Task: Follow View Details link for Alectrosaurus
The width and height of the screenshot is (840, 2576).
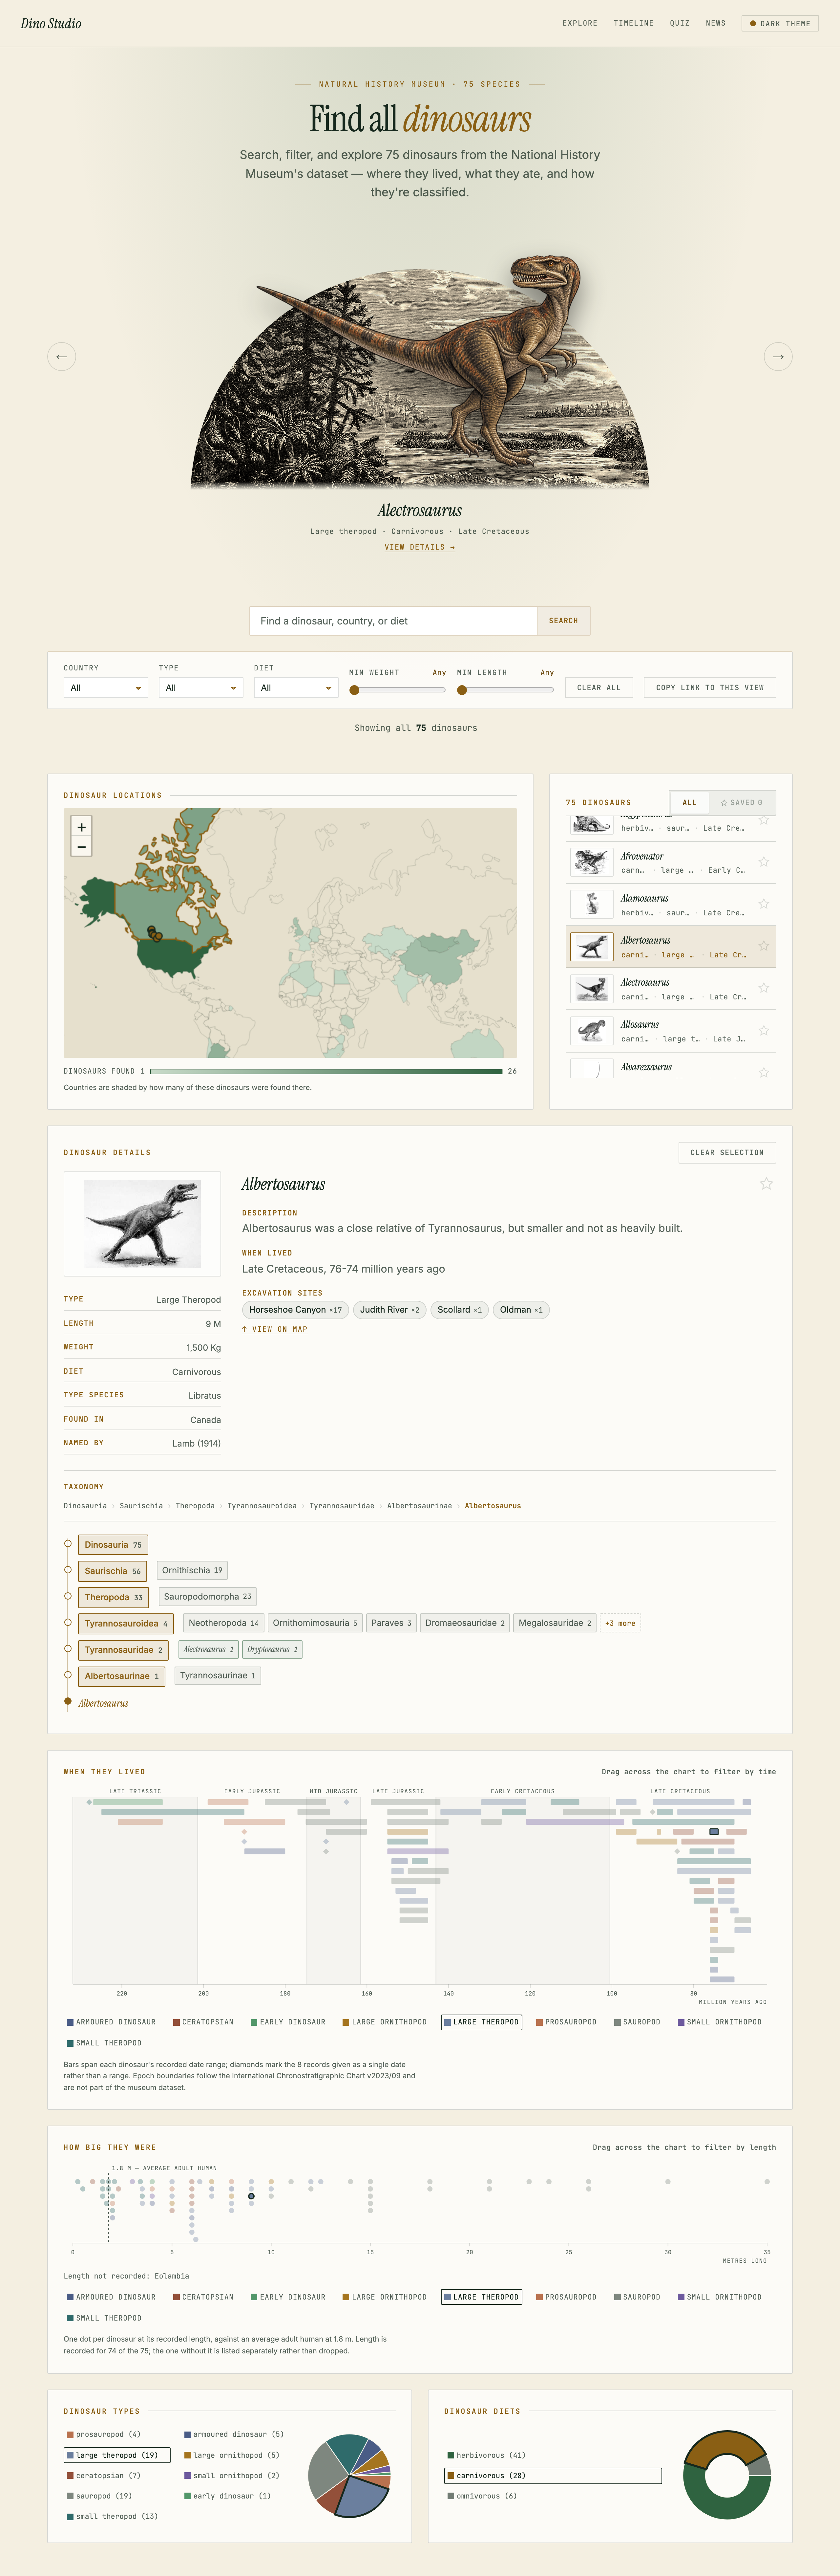Action: coord(420,547)
